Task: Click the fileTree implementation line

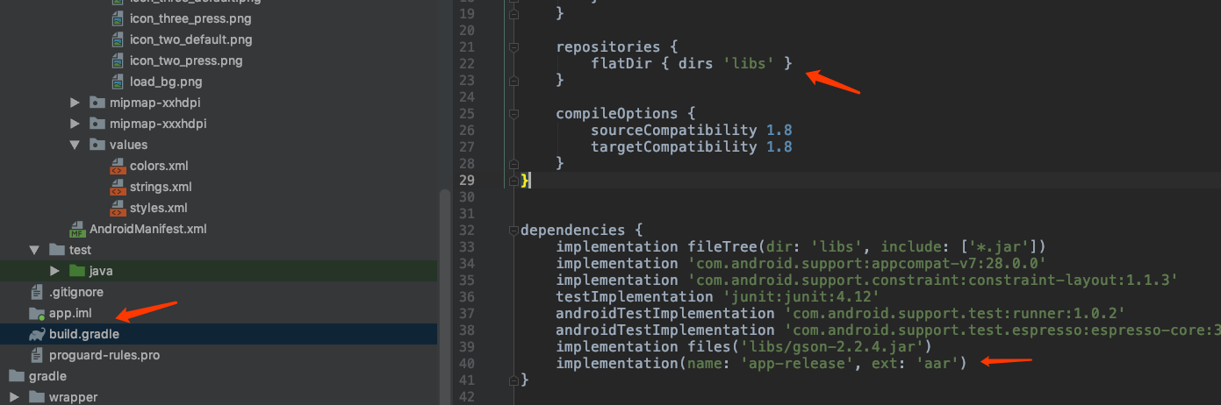Action: click(801, 247)
